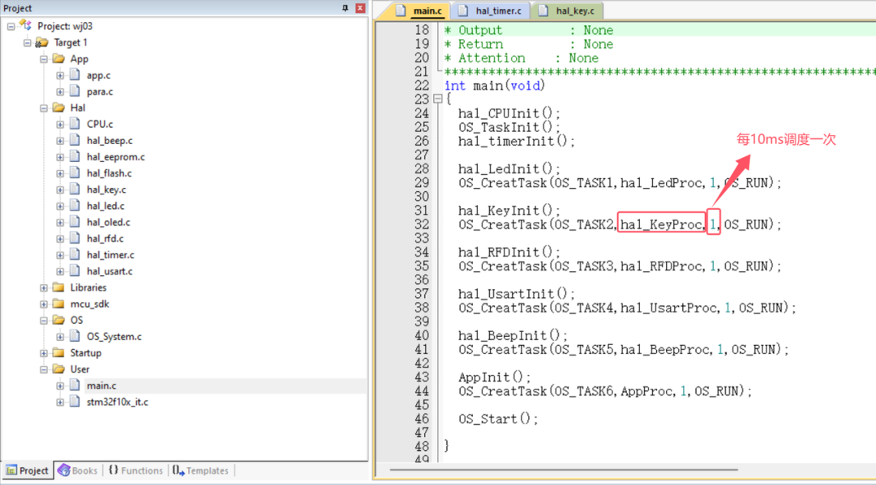Viewport: 876px width, 485px height.
Task: Click on hal_KeyProc in line 32
Action: point(661,224)
